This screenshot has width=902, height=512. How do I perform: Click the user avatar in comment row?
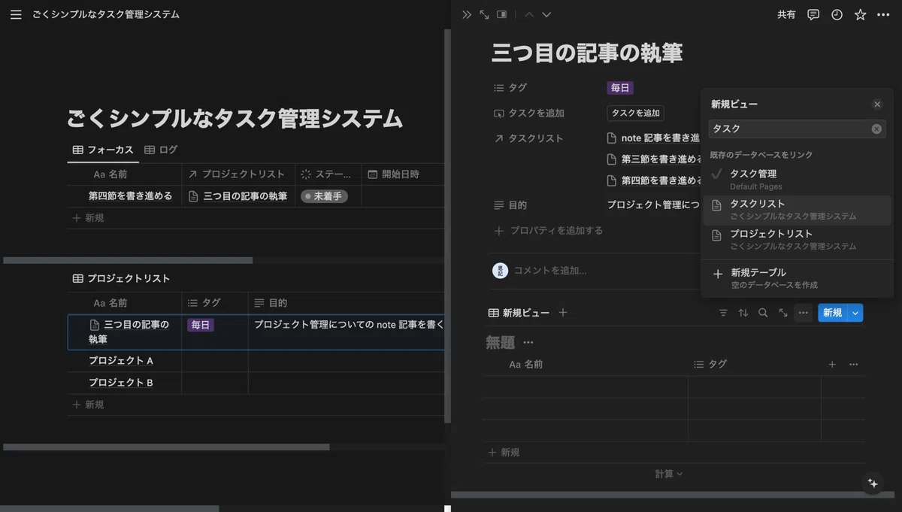[499, 271]
